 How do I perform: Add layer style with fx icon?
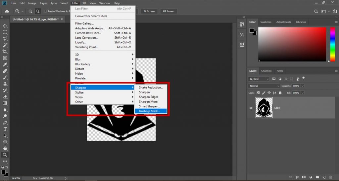pyautogui.click(x=297, y=177)
